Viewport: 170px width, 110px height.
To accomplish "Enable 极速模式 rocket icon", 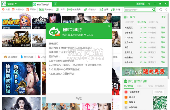I will [86, 10].
